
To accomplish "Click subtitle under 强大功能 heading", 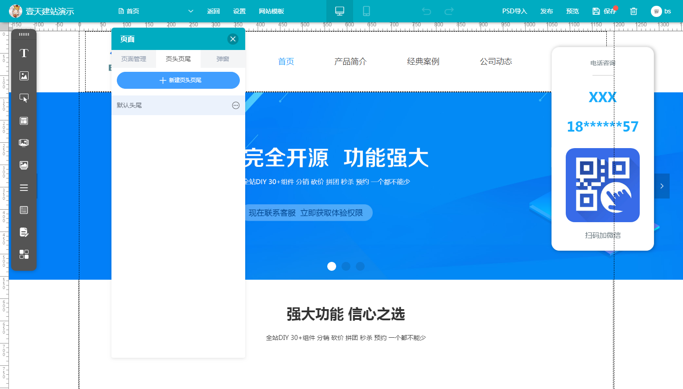I will 346,338.
